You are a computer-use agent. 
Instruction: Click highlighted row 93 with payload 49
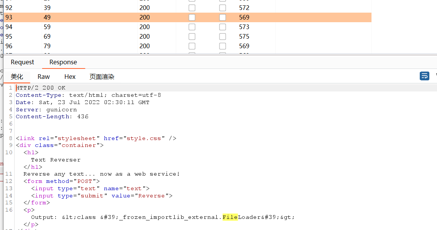(x=47, y=17)
